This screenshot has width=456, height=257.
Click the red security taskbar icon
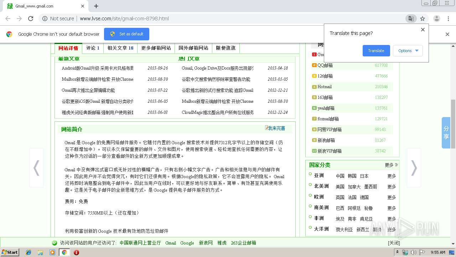(76, 252)
